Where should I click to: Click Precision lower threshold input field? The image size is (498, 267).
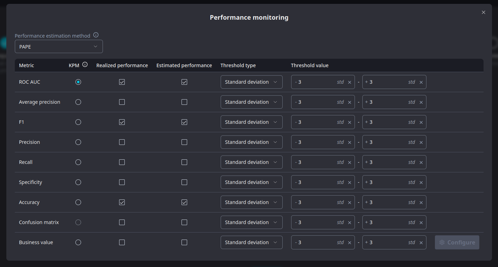(316, 142)
